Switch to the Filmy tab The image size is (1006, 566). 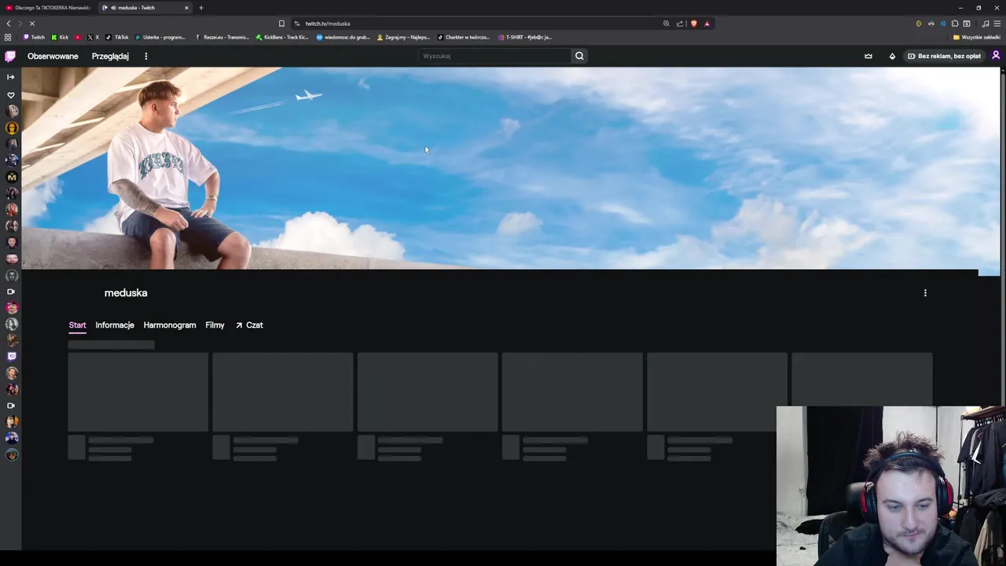click(x=215, y=325)
